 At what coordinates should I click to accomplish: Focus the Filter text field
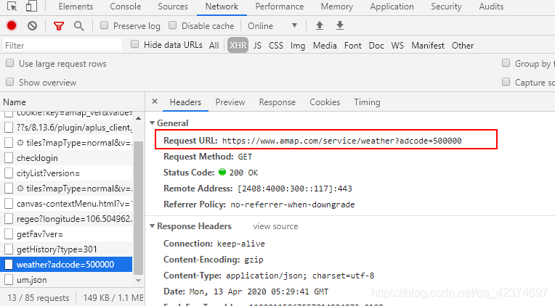click(x=62, y=45)
